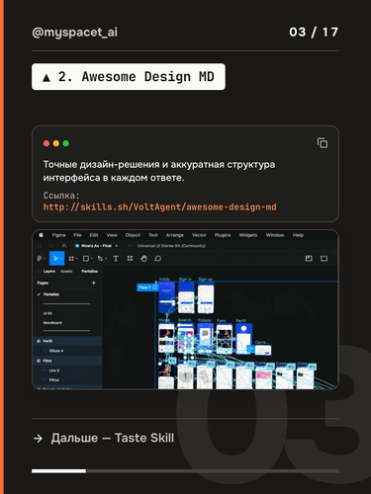Select the Inicio frame on canvas
The width and height of the screenshot is (371, 494).
[x=166, y=297]
